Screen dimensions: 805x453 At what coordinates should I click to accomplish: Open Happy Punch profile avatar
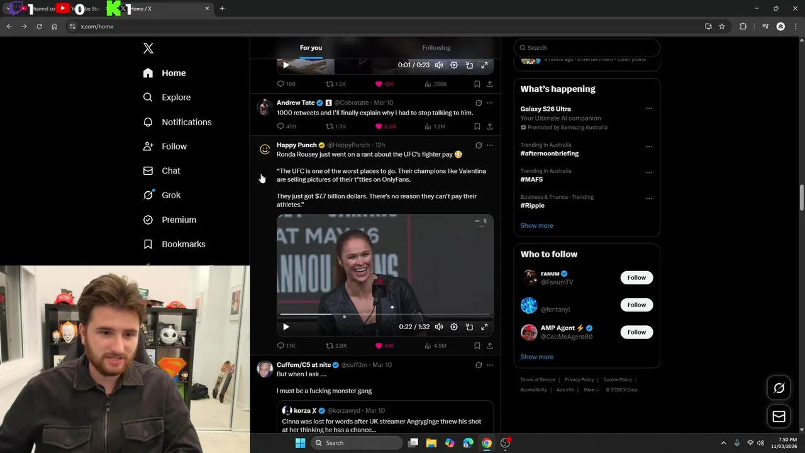265,149
